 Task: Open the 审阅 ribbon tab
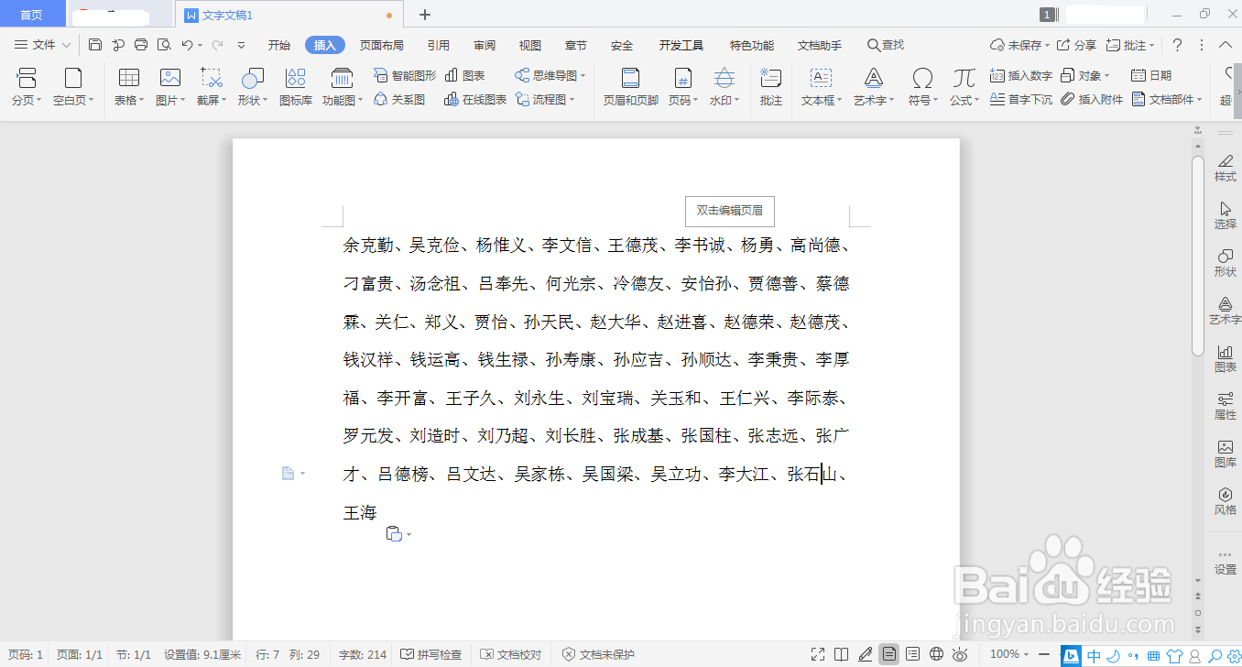point(484,44)
